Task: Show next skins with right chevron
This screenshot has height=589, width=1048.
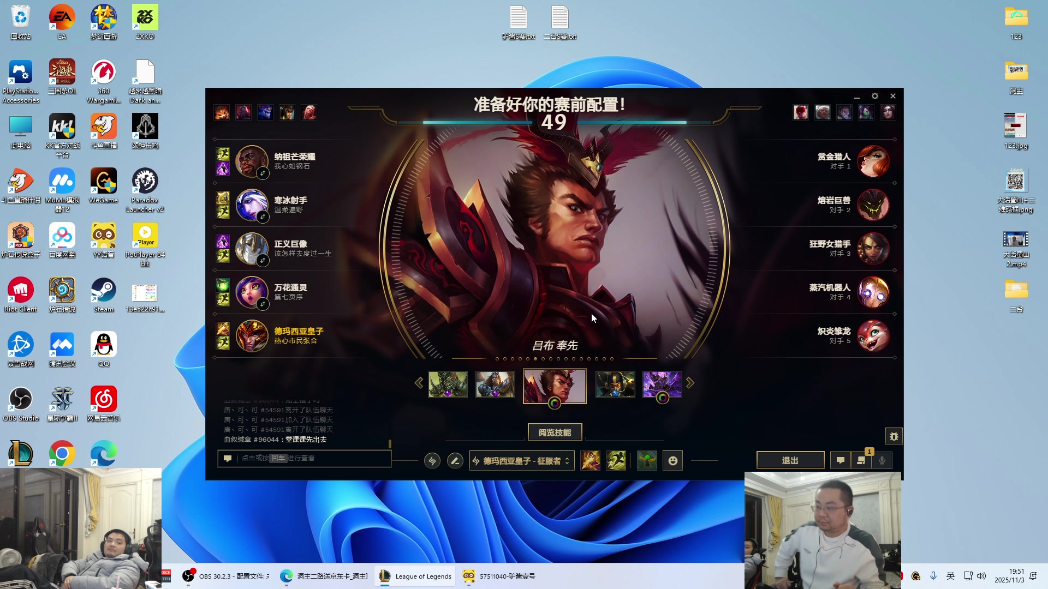Action: (690, 383)
